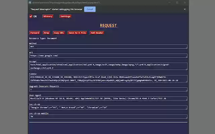The width and height of the screenshot is (215, 134).
Task: Click the Accept header text area
Action: pos(108,66)
